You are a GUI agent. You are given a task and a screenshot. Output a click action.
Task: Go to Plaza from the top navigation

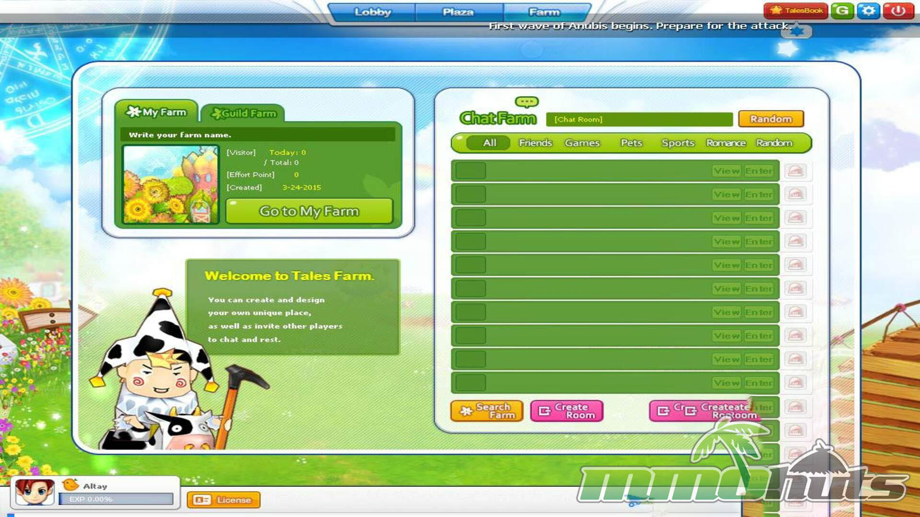click(x=458, y=12)
